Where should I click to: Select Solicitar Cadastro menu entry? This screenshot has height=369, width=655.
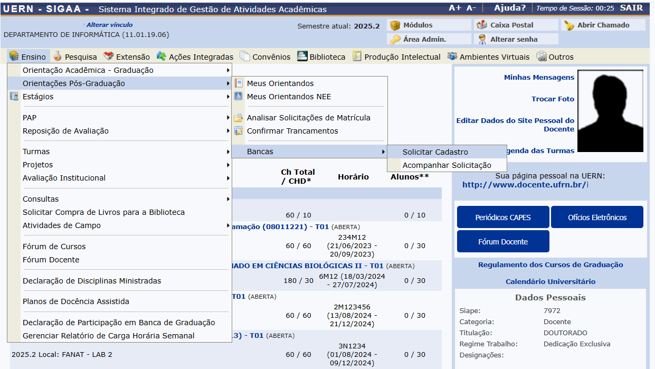[x=435, y=152]
